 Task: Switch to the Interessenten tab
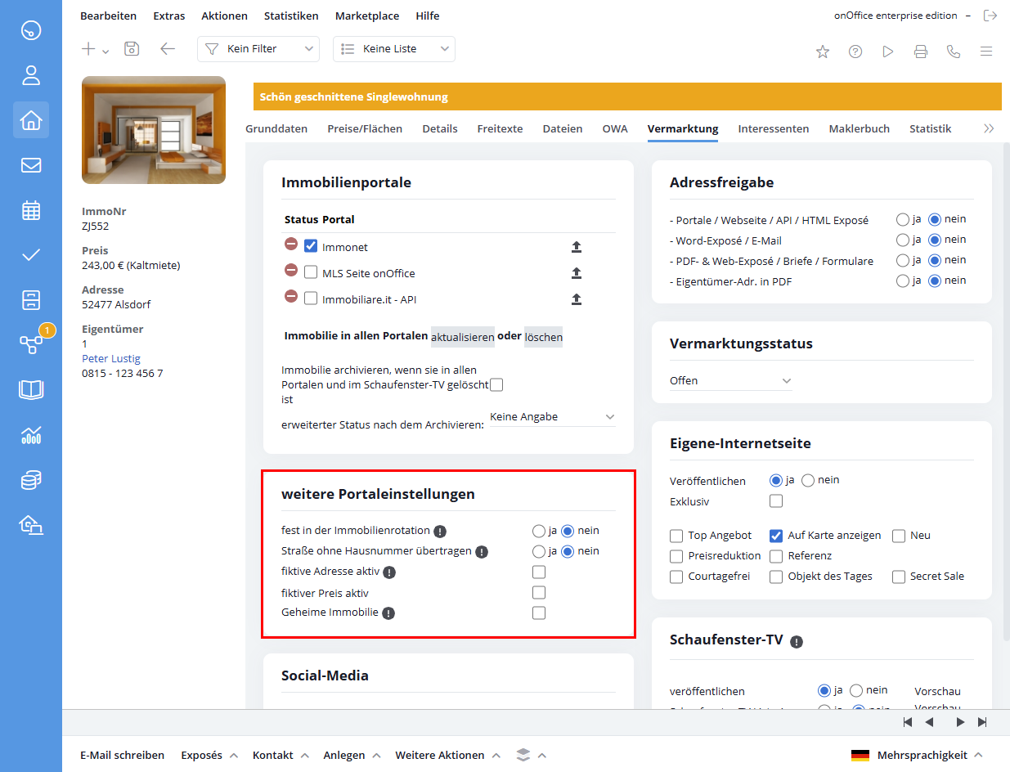tap(773, 128)
